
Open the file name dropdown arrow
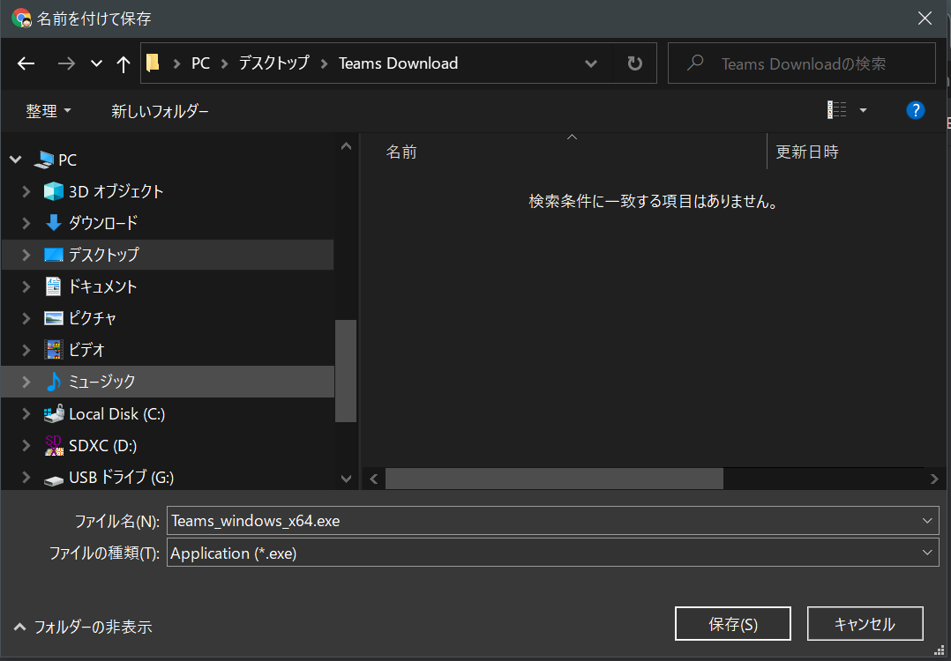click(926, 521)
